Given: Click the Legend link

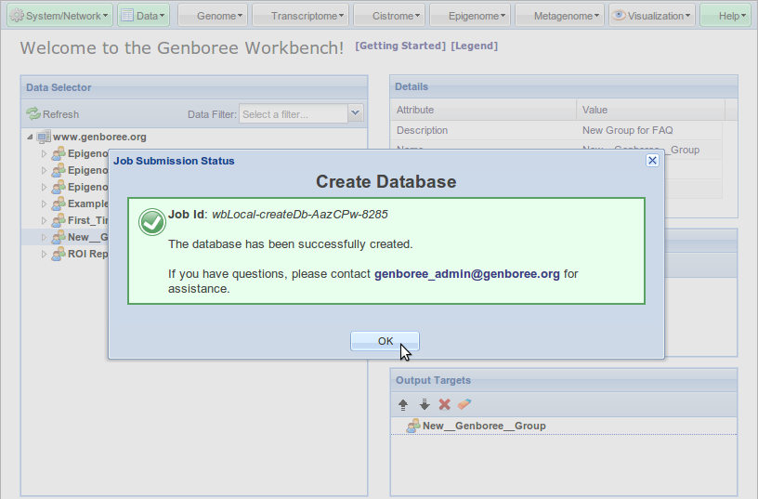Looking at the screenshot, I should point(474,46).
